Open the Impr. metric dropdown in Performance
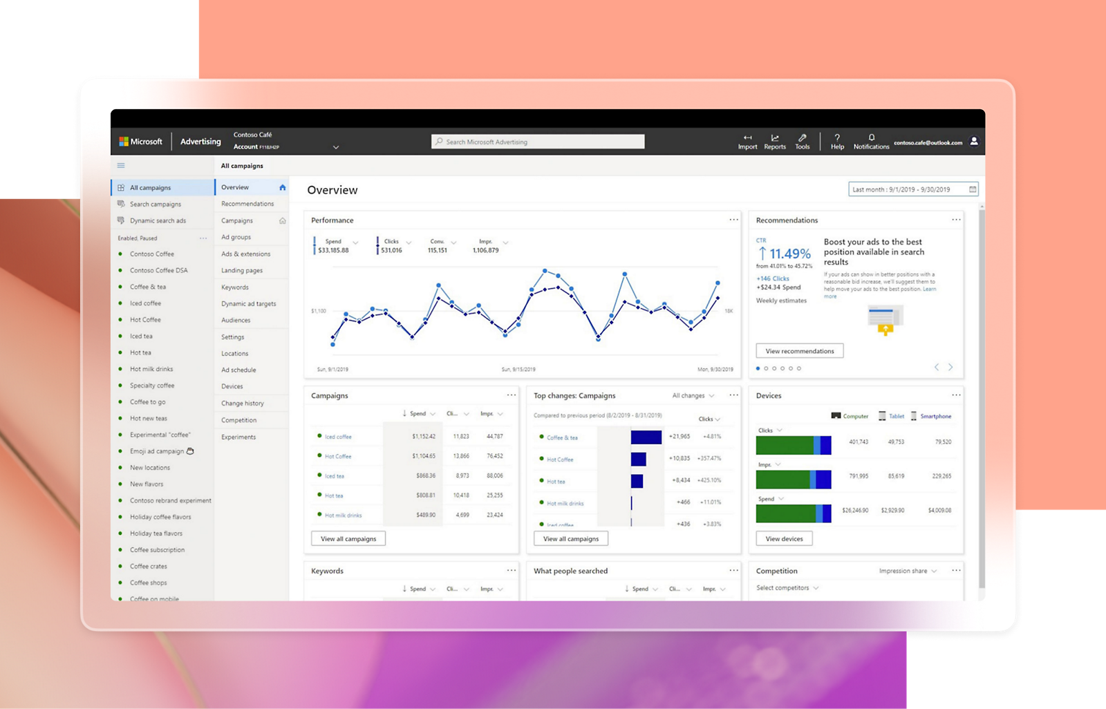The height and width of the screenshot is (709, 1106). click(x=505, y=243)
